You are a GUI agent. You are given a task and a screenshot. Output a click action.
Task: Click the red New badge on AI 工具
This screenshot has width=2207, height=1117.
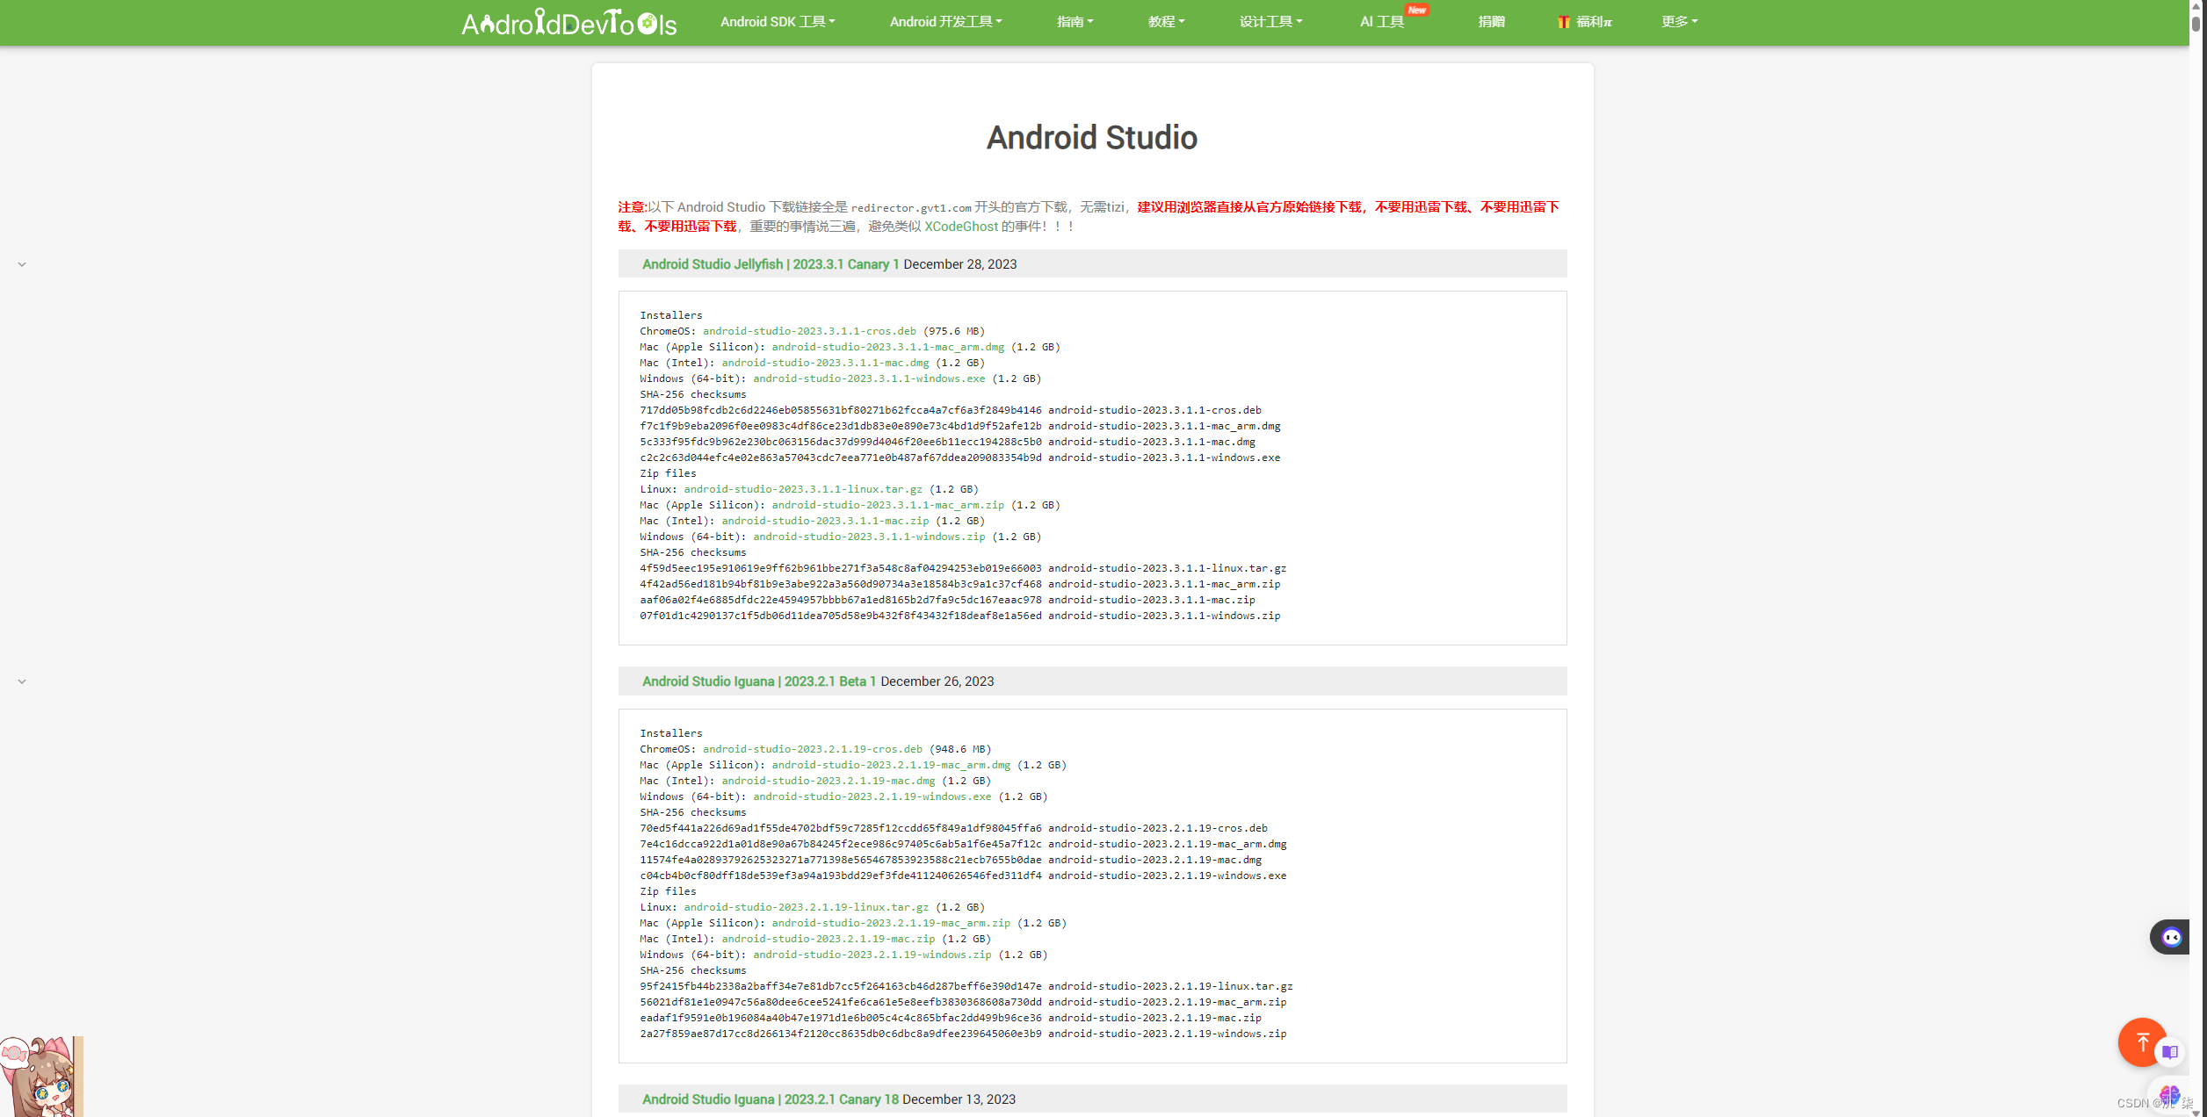[x=1416, y=10]
